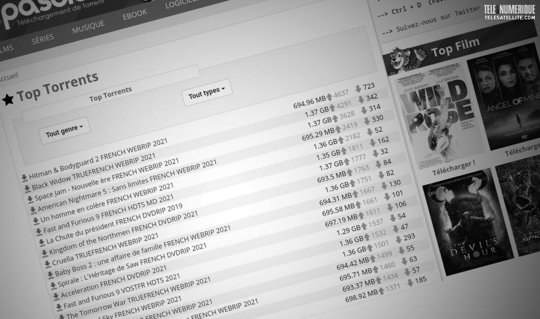Click leechers down-arrow icon next to 723
The image size is (540, 319).
click(358, 88)
